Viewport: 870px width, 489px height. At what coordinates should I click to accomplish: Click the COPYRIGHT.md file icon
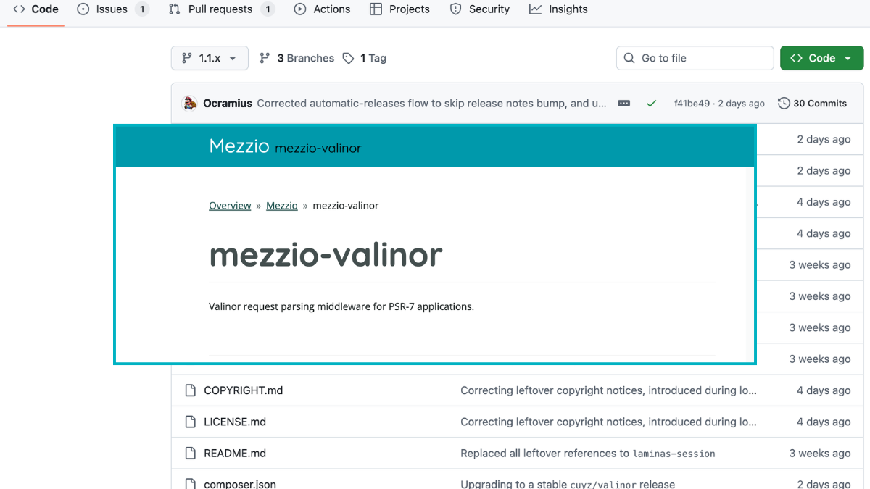pos(191,390)
